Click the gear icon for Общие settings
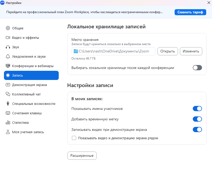This screenshot has height=183, width=212. [8, 28]
